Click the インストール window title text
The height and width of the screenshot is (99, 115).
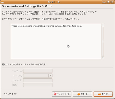click(54, 2)
